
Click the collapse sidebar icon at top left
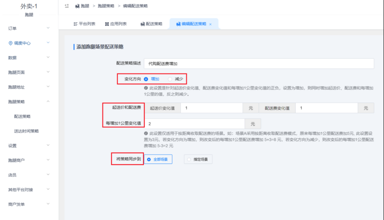(67, 6)
